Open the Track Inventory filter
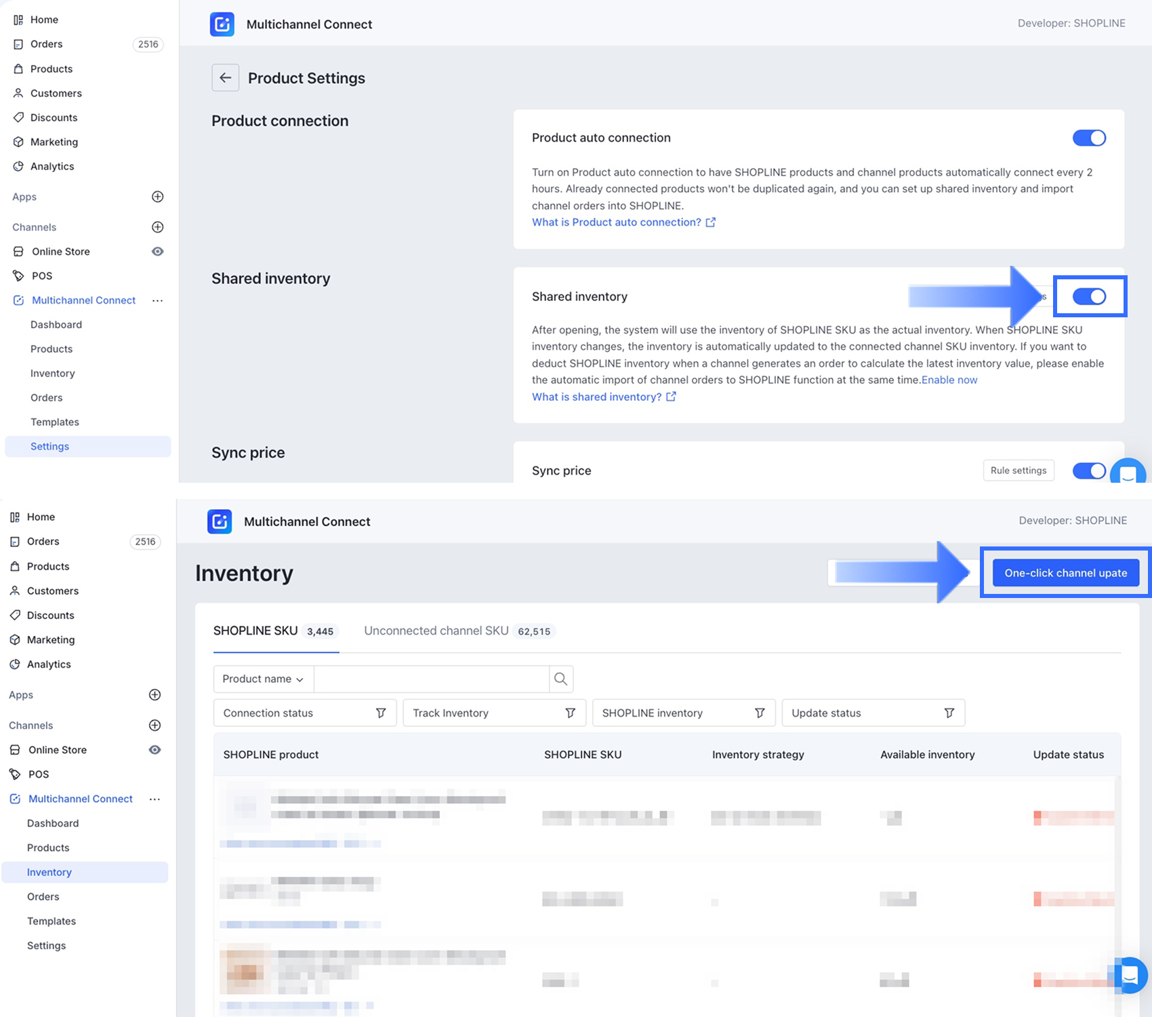 coord(495,713)
